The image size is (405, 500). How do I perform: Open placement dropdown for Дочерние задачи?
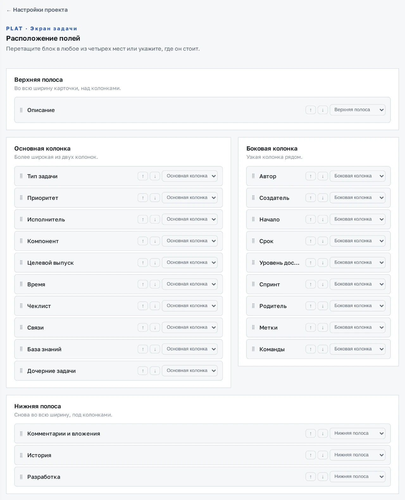190,371
